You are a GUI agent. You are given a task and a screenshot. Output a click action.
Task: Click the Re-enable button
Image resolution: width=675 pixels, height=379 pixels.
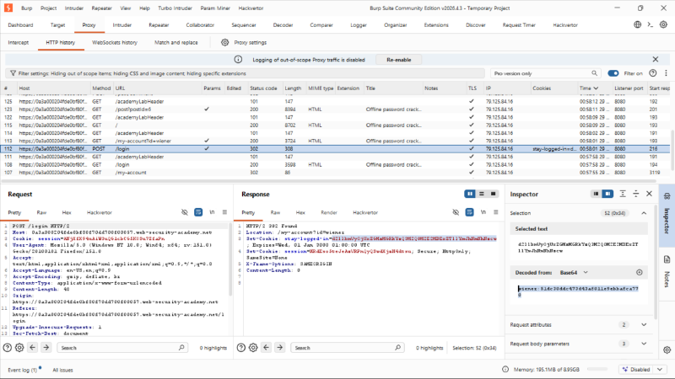click(398, 60)
